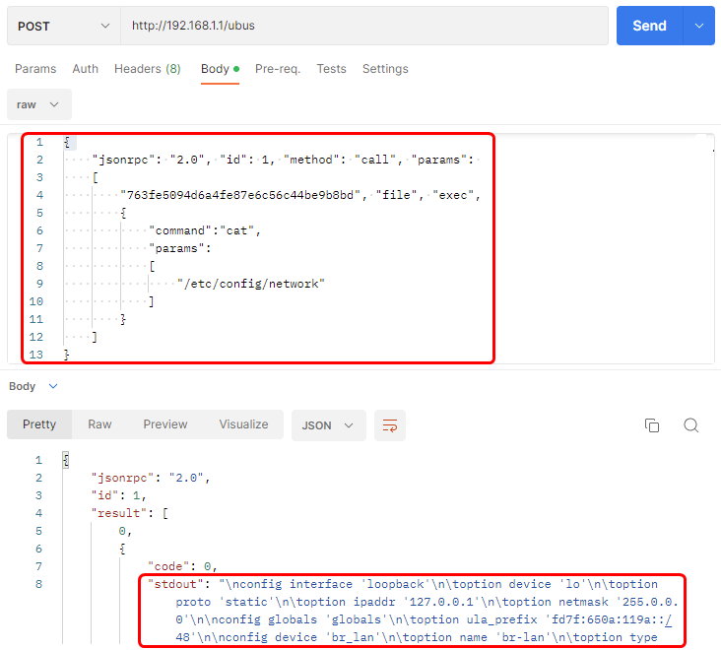Switch to Preview response view
721x650 pixels.
165,424
